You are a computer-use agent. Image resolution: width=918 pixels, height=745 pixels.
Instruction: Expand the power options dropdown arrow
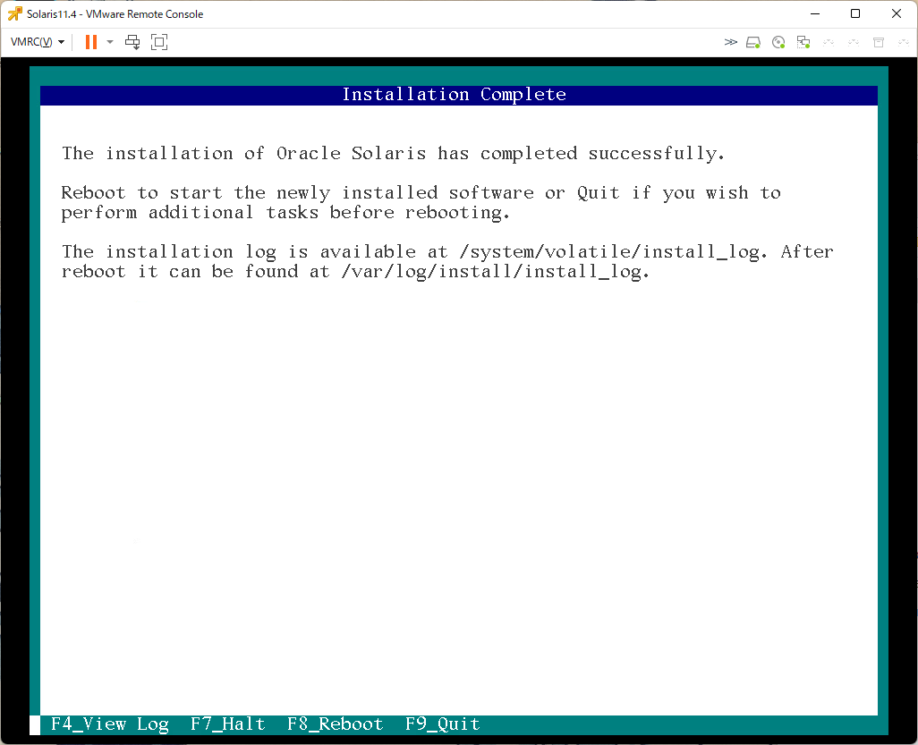tap(109, 42)
